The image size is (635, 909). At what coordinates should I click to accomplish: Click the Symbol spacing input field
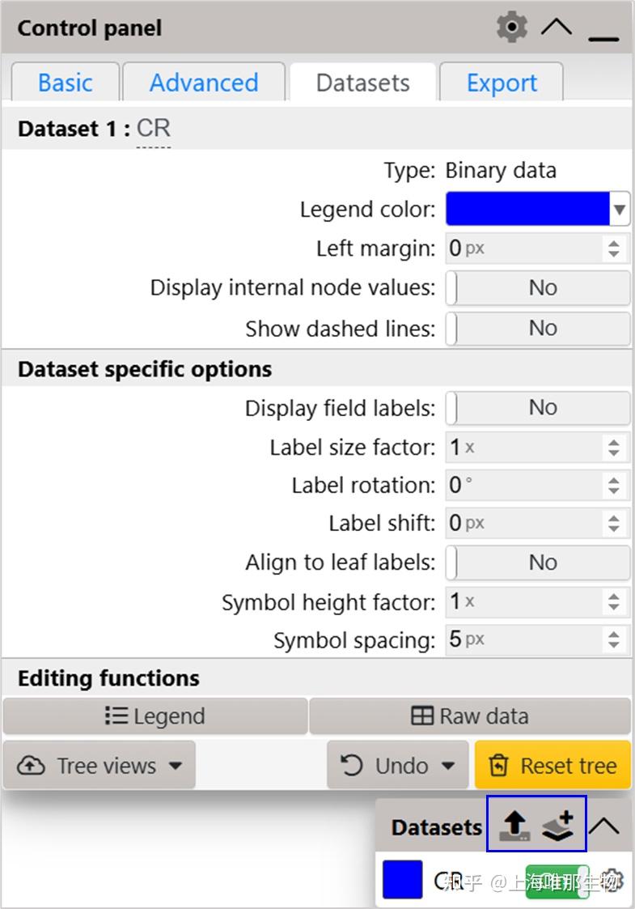(x=526, y=639)
